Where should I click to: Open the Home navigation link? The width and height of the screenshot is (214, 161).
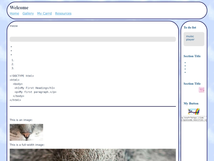14,14
